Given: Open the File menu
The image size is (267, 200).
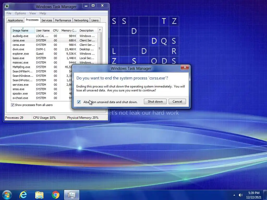Looking at the screenshot, I should [9, 13].
